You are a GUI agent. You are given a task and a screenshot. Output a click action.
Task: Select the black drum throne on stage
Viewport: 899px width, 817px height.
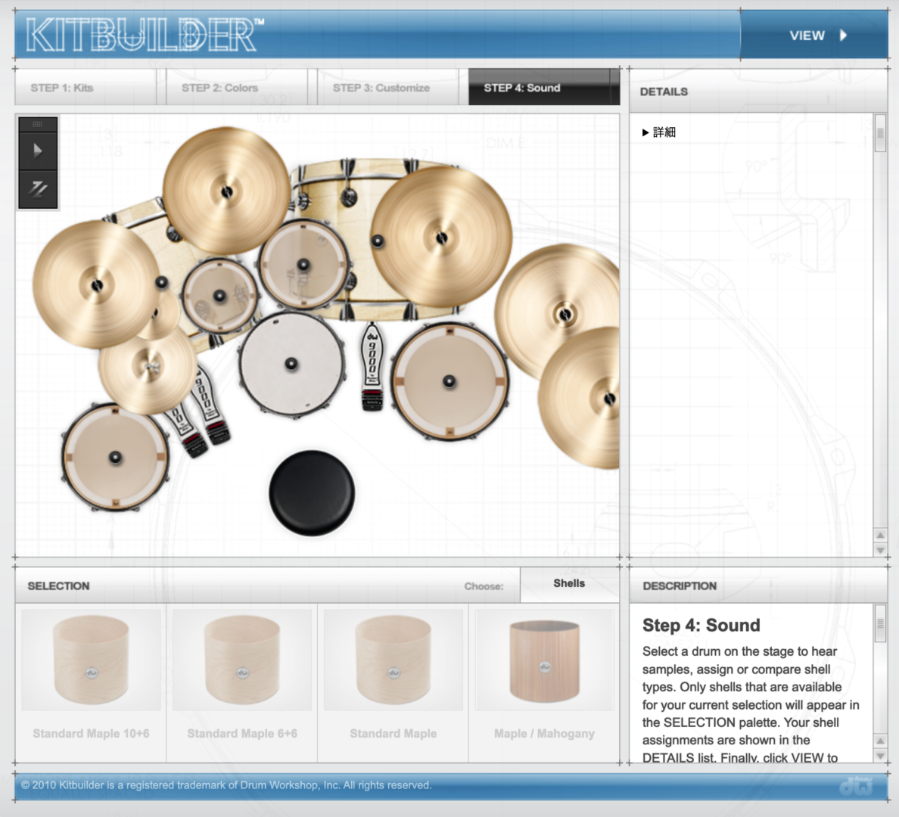(x=312, y=493)
